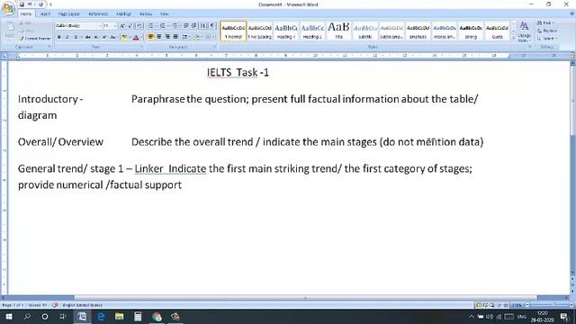Viewport: 576px width, 324px height.
Task: Apply the Strong style
Action: [471, 31]
